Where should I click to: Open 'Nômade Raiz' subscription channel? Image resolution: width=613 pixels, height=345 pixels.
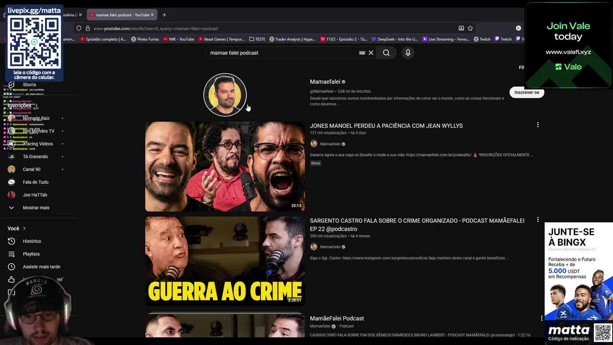tap(36, 118)
